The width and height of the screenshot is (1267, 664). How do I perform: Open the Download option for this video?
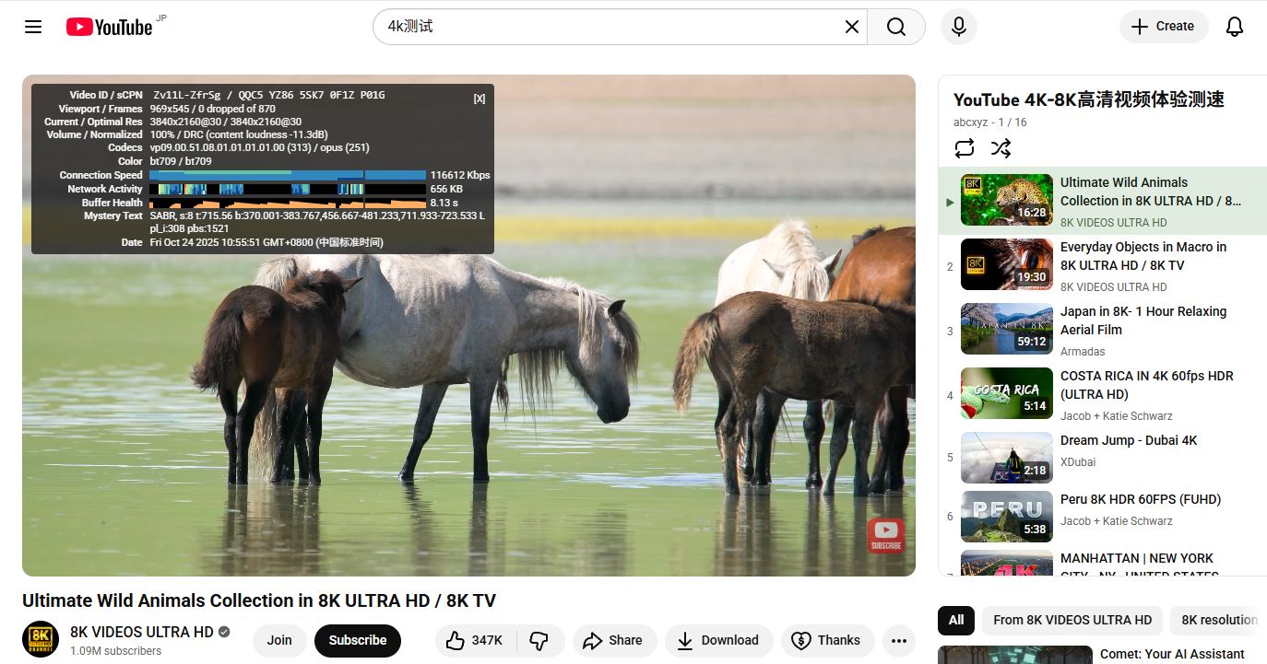click(718, 640)
